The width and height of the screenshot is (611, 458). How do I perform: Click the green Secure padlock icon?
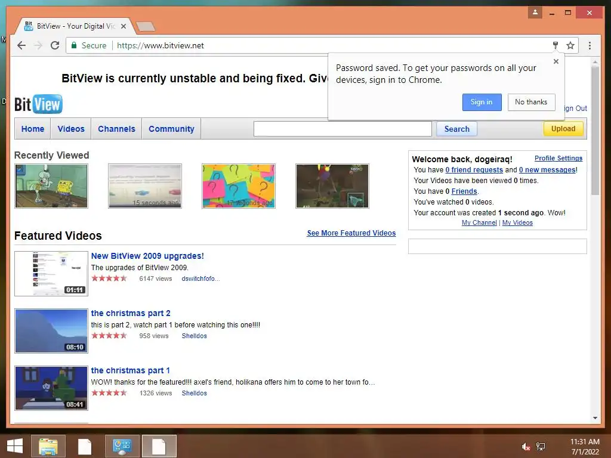click(74, 45)
